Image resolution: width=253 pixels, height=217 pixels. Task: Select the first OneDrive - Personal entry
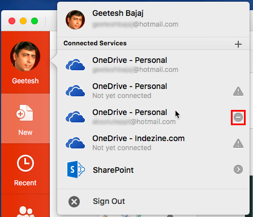pyautogui.click(x=153, y=65)
